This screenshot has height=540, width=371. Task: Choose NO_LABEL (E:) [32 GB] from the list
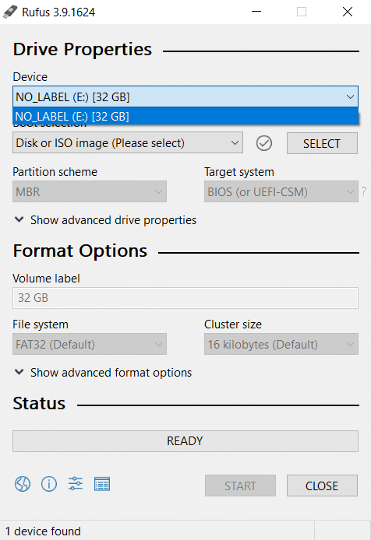(x=185, y=117)
